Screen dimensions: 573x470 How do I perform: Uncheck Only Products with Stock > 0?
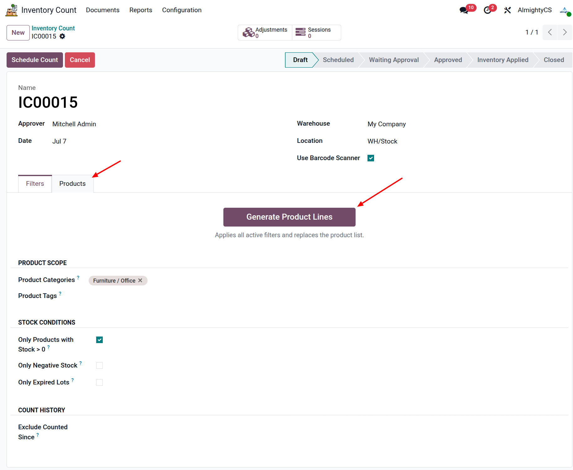tap(100, 340)
